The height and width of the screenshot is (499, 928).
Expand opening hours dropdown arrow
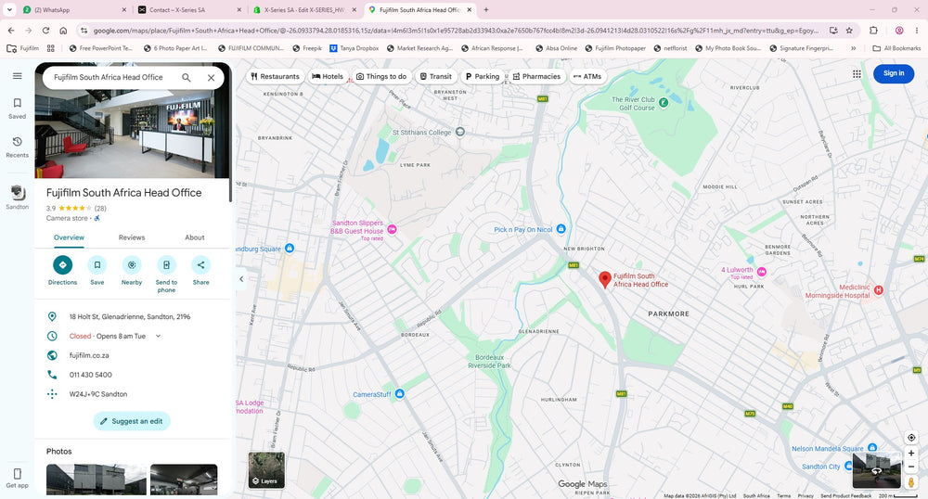(158, 336)
